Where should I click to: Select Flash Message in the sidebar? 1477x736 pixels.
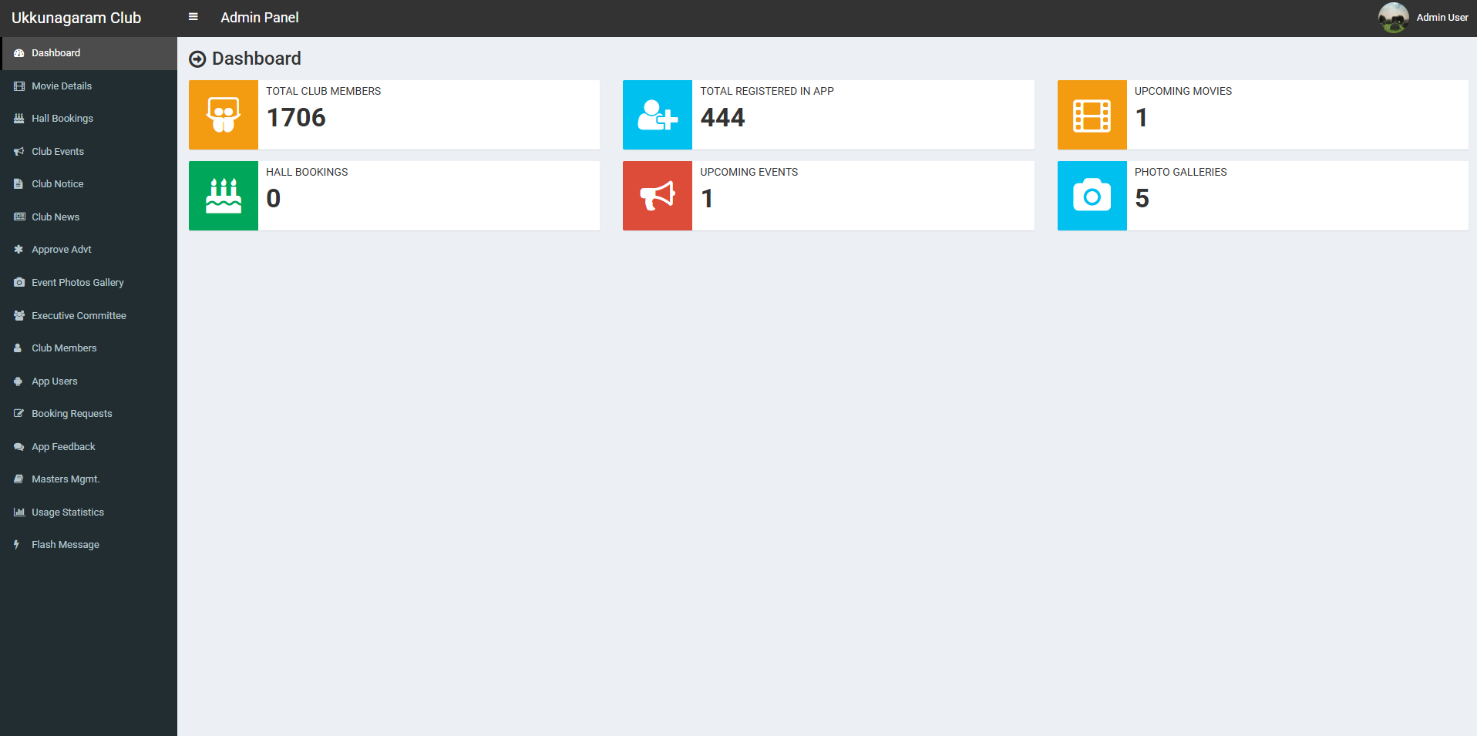coord(66,545)
